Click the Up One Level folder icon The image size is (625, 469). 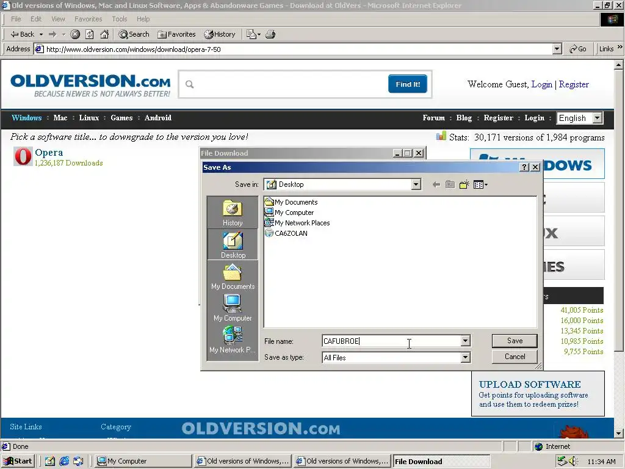(450, 184)
